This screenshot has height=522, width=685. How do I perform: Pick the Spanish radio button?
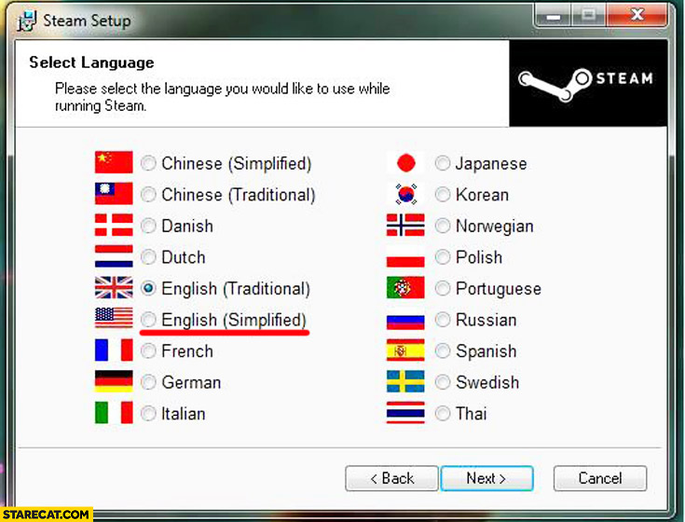pyautogui.click(x=443, y=350)
